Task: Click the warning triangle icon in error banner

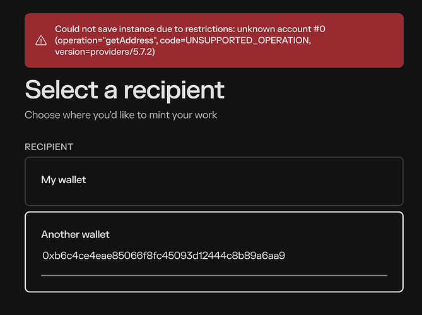Action: [x=41, y=40]
